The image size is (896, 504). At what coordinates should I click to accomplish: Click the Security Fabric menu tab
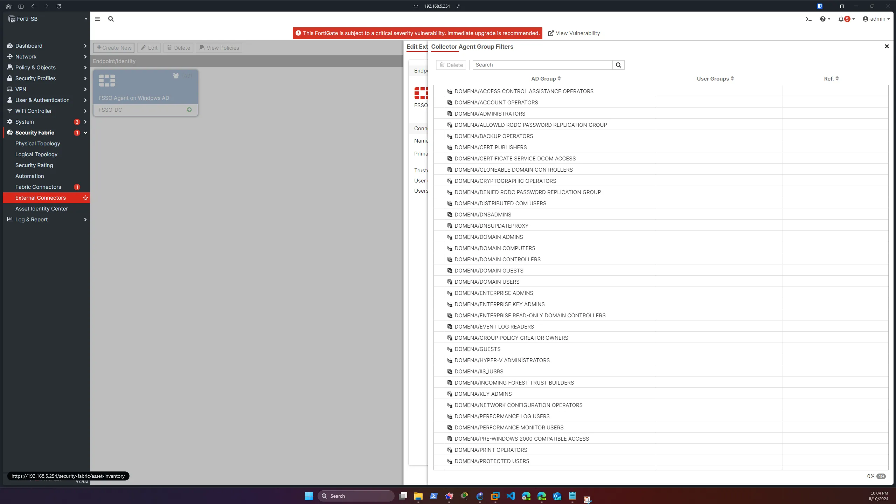pos(34,132)
